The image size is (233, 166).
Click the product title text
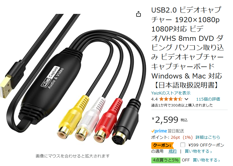pyautogui.click(x=188, y=48)
